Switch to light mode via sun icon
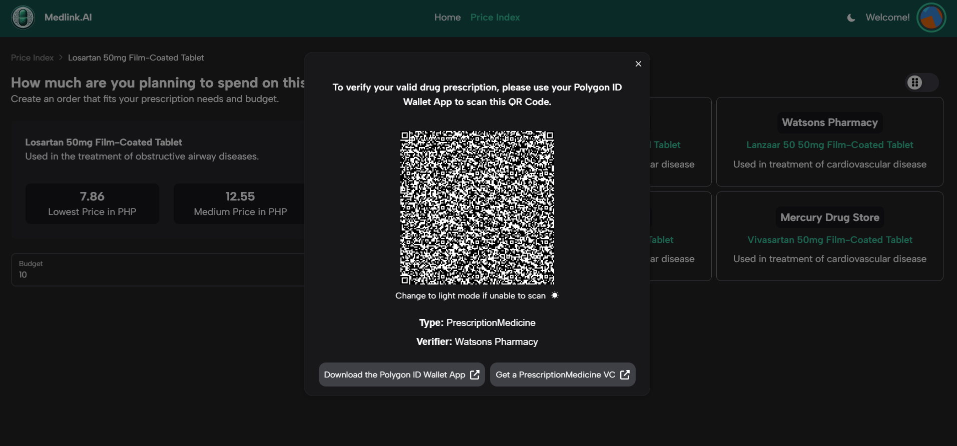This screenshot has height=446, width=957. 555,295
